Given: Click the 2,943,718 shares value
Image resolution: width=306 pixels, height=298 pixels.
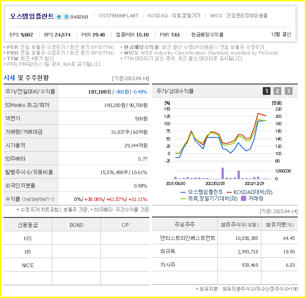Looking at the screenshot, I should coord(248,252).
